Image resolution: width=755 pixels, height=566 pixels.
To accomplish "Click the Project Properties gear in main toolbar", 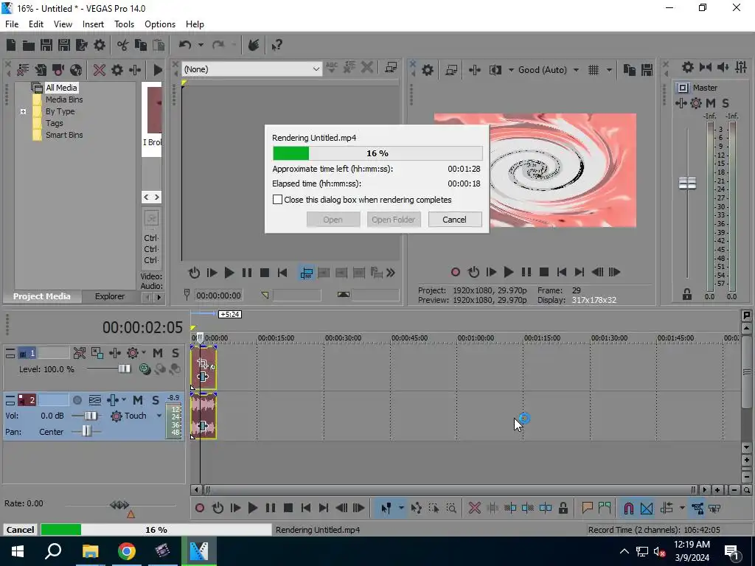I will coord(100,45).
